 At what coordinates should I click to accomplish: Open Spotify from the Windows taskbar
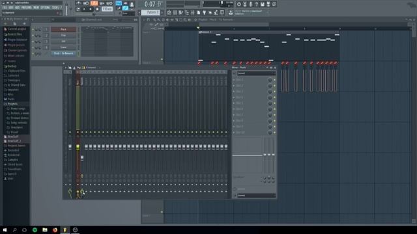(35, 229)
